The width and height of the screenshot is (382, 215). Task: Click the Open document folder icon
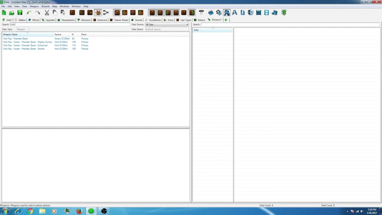(x=12, y=13)
